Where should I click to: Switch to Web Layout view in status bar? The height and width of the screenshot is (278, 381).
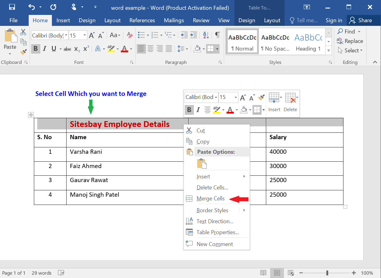pos(291,273)
